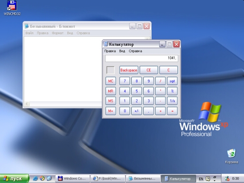This screenshot has width=244, height=183.
Task: Launch Windows Media Player from quick launch
Action: point(42,178)
